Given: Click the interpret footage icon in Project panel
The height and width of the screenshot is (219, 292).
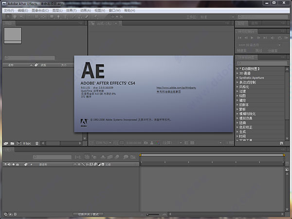Looking at the screenshot, I should coord(6,143).
